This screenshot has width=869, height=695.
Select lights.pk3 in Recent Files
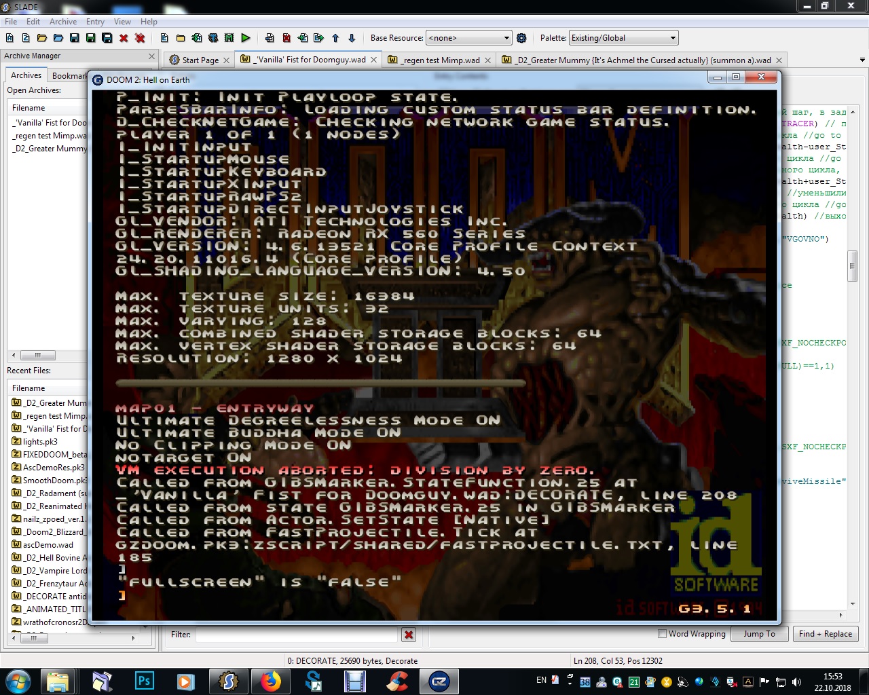point(40,442)
